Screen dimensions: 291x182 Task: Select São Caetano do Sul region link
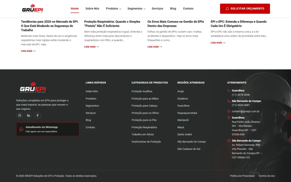(x=189, y=149)
